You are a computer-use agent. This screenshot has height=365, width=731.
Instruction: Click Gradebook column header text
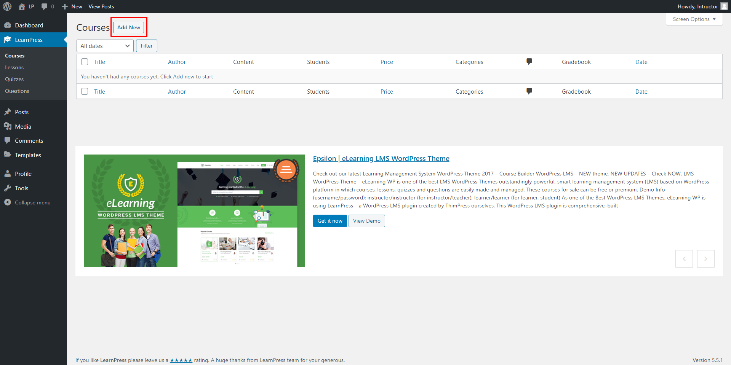click(576, 62)
